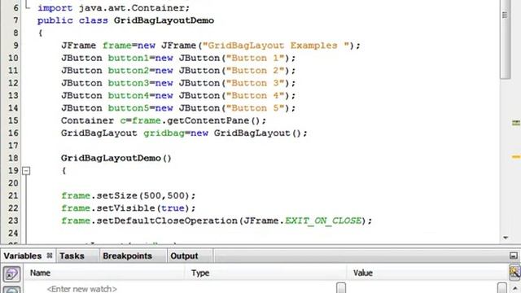
Task: Click the variable button1 on line 10
Action: pyautogui.click(x=129, y=58)
